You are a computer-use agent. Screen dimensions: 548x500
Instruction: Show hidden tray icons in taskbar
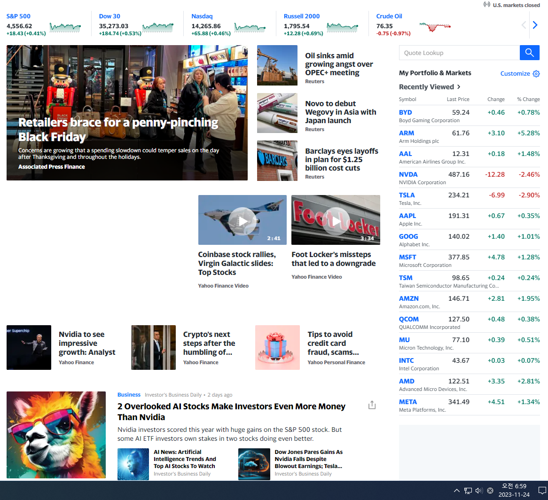456,491
